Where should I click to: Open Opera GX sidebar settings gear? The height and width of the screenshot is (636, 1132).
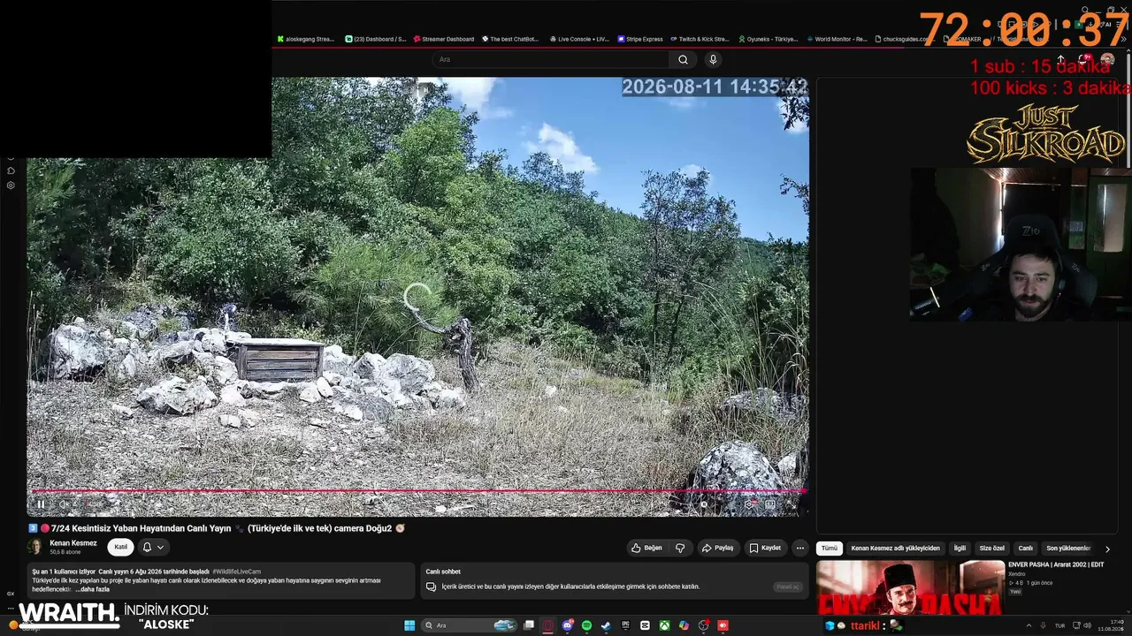pos(11,185)
